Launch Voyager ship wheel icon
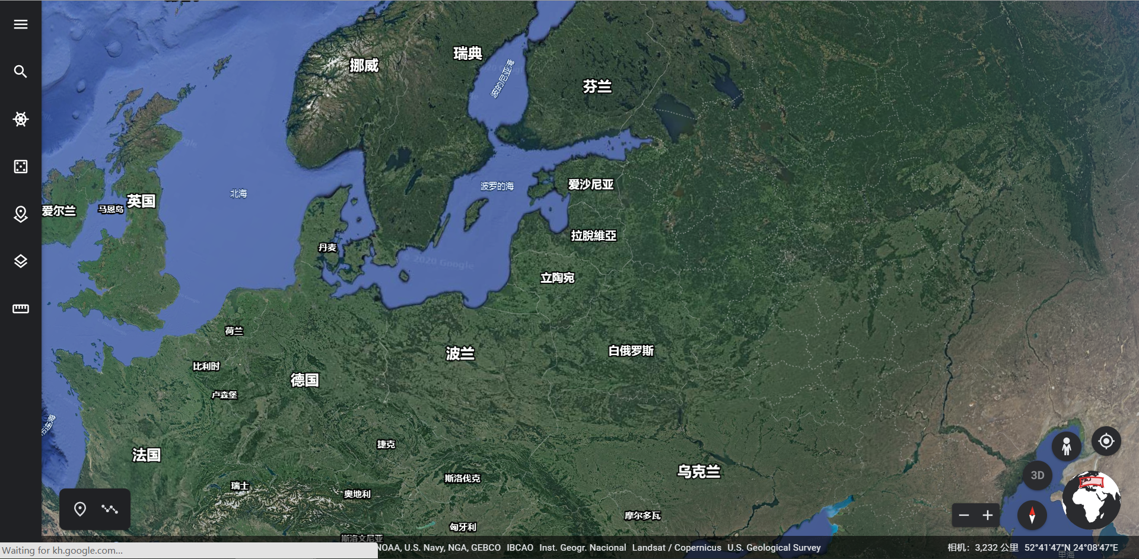This screenshot has height=559, width=1139. coord(21,119)
